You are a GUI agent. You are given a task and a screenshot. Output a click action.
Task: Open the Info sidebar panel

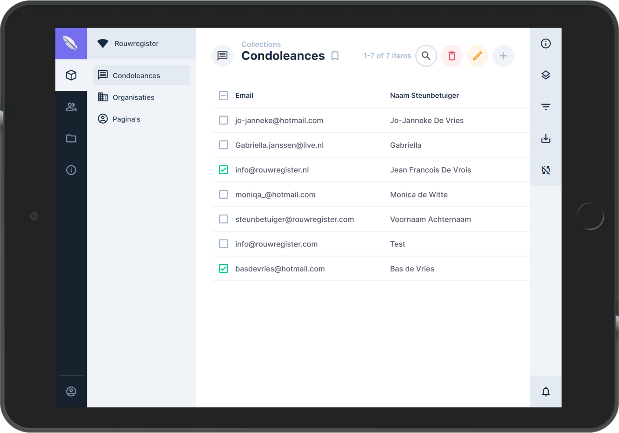[545, 43]
